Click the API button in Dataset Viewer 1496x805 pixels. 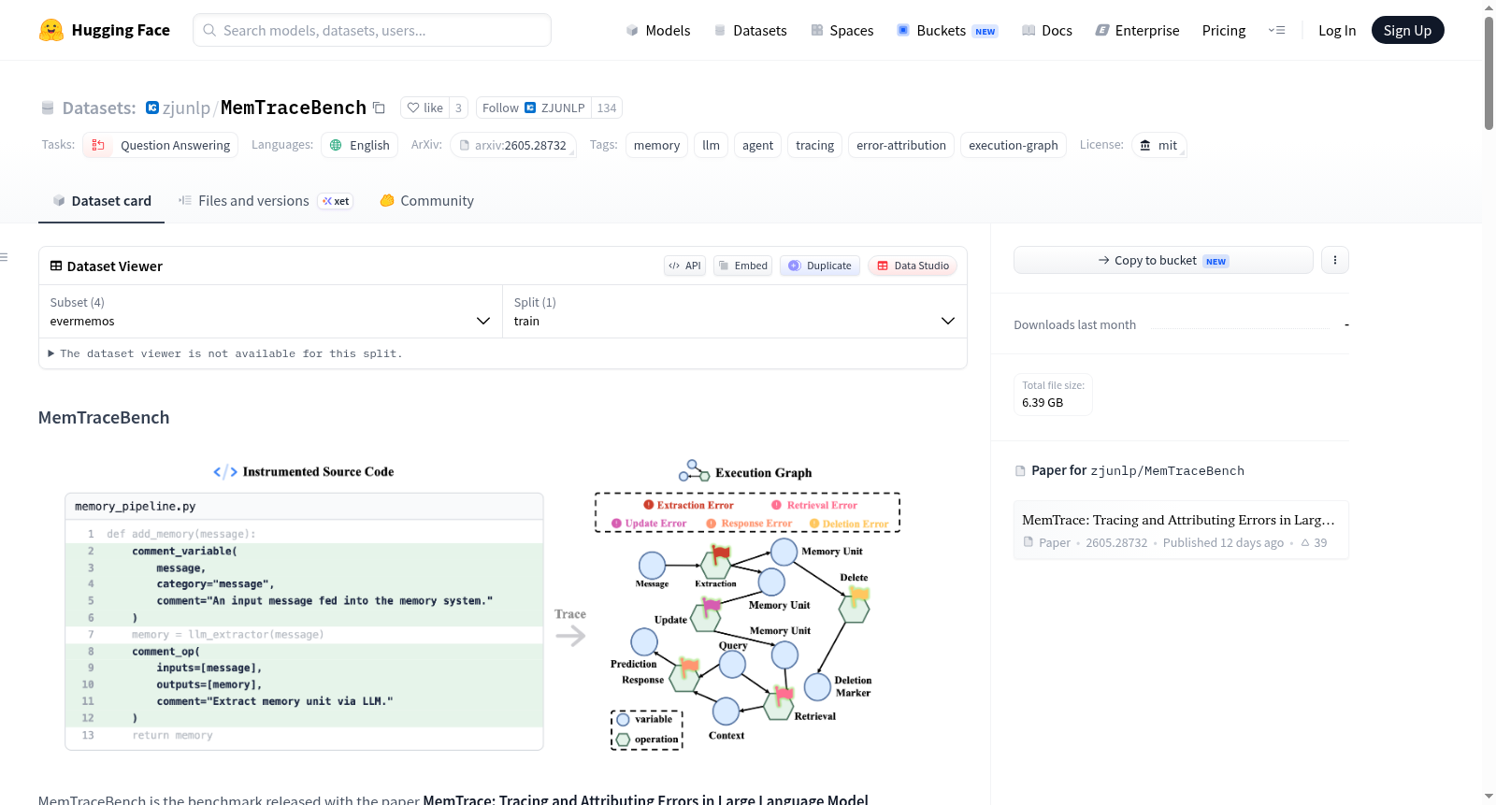click(684, 266)
